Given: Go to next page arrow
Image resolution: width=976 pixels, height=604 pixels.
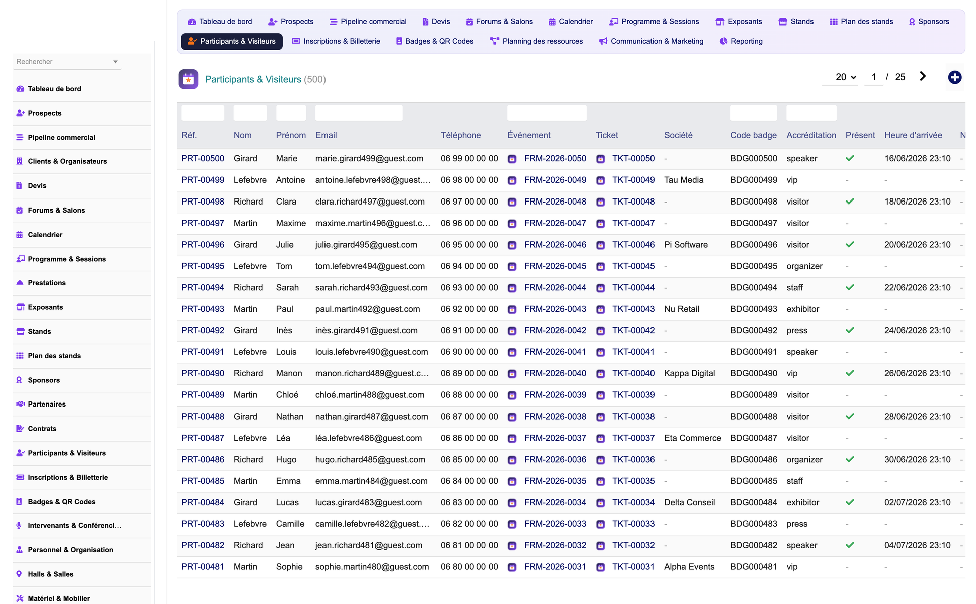Looking at the screenshot, I should [923, 76].
